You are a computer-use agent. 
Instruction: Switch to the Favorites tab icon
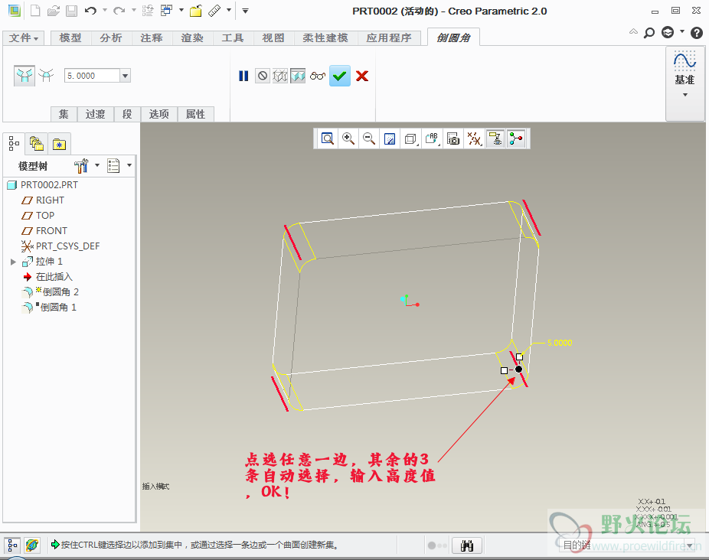click(x=59, y=144)
